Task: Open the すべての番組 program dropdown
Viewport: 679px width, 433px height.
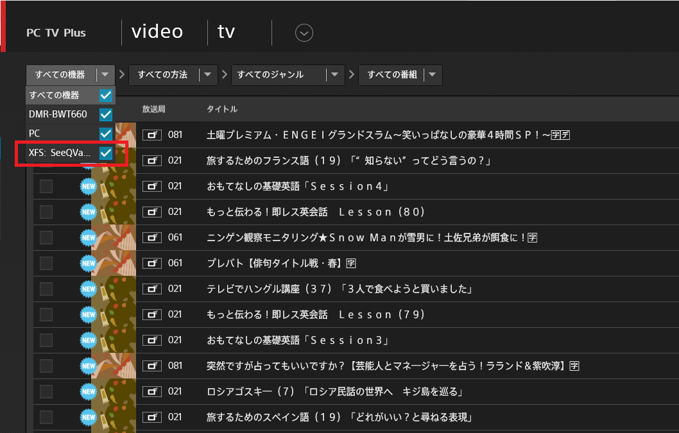Action: (432, 75)
